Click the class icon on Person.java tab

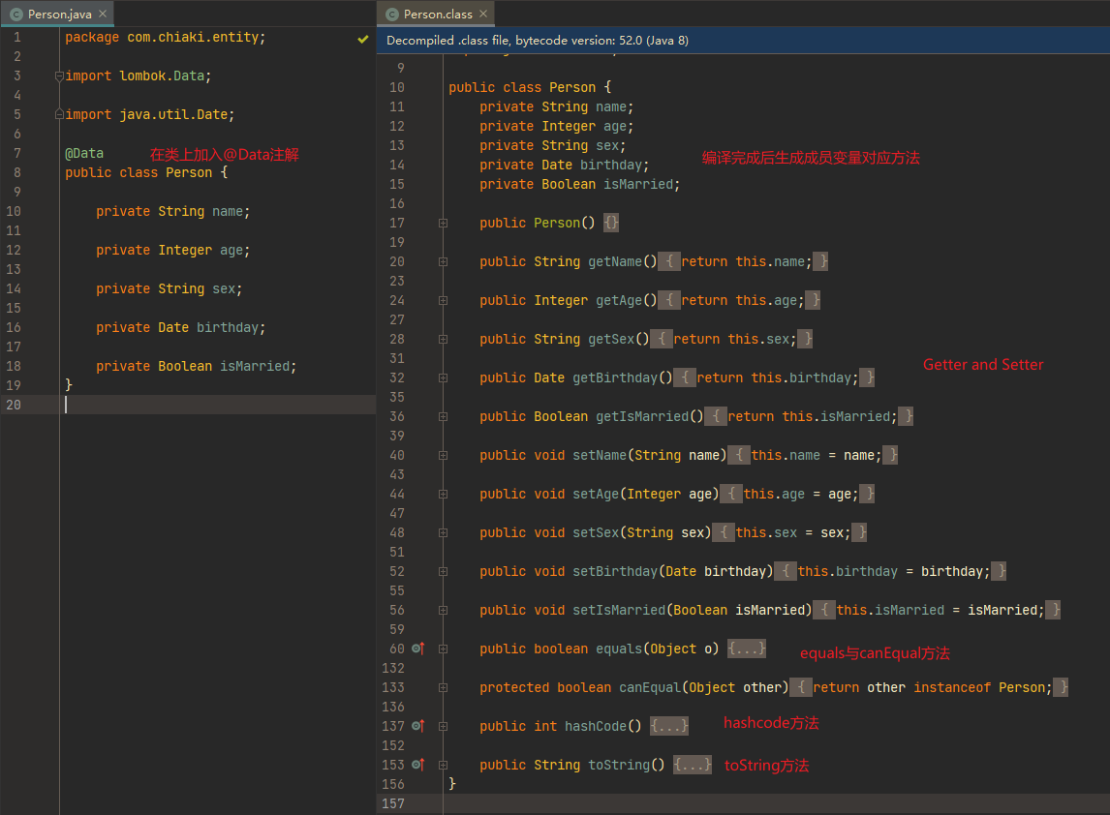(x=16, y=15)
